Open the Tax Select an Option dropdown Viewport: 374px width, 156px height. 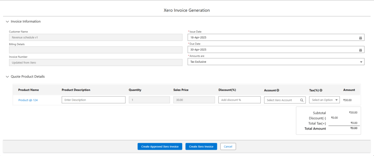[324, 100]
